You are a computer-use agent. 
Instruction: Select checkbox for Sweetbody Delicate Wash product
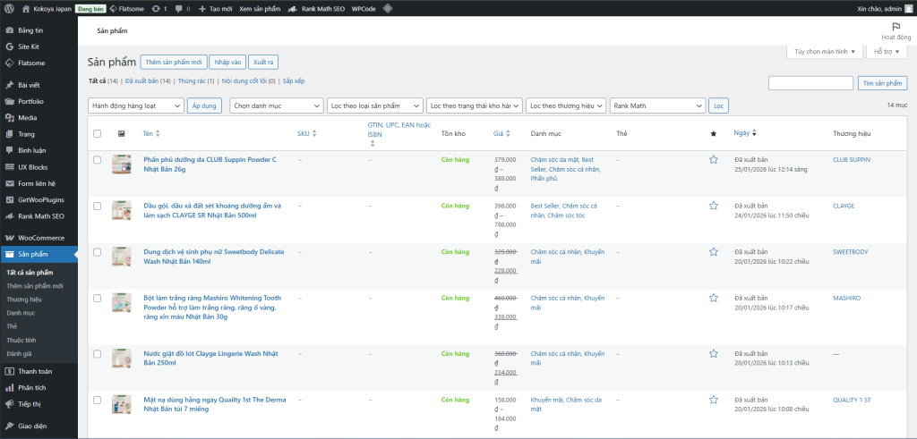tap(97, 252)
